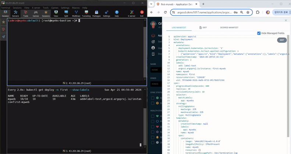This screenshot has height=154, width=291.
Task: Switch to the LIVE MANIFEST tab
Action: coord(179,28)
